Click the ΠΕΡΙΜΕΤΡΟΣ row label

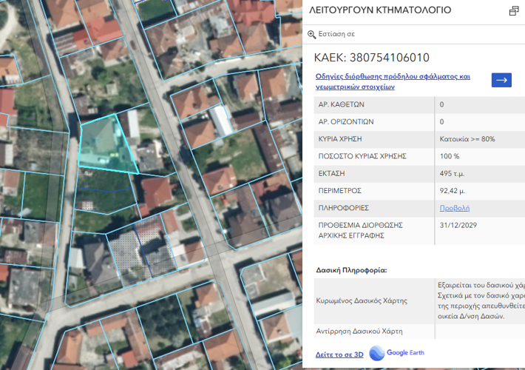pyautogui.click(x=339, y=191)
